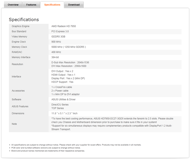
Task: Click the PCB color and bundled software disclaimer
Action: pyautogui.click(x=46, y=148)
